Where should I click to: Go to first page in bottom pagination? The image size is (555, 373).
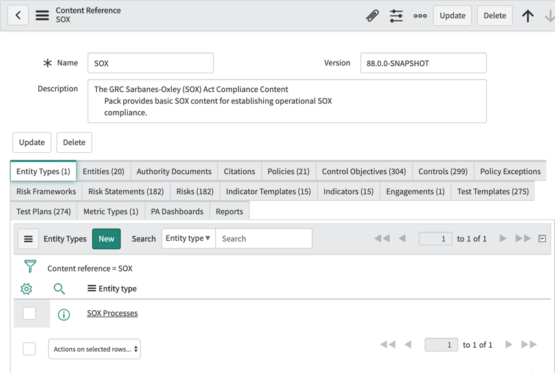click(x=388, y=345)
